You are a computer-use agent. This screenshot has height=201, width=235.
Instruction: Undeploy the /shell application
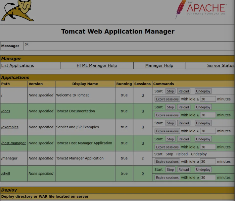click(203, 170)
